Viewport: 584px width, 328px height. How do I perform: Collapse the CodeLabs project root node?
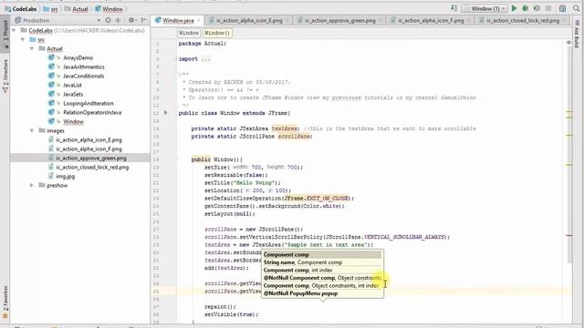click(14, 30)
